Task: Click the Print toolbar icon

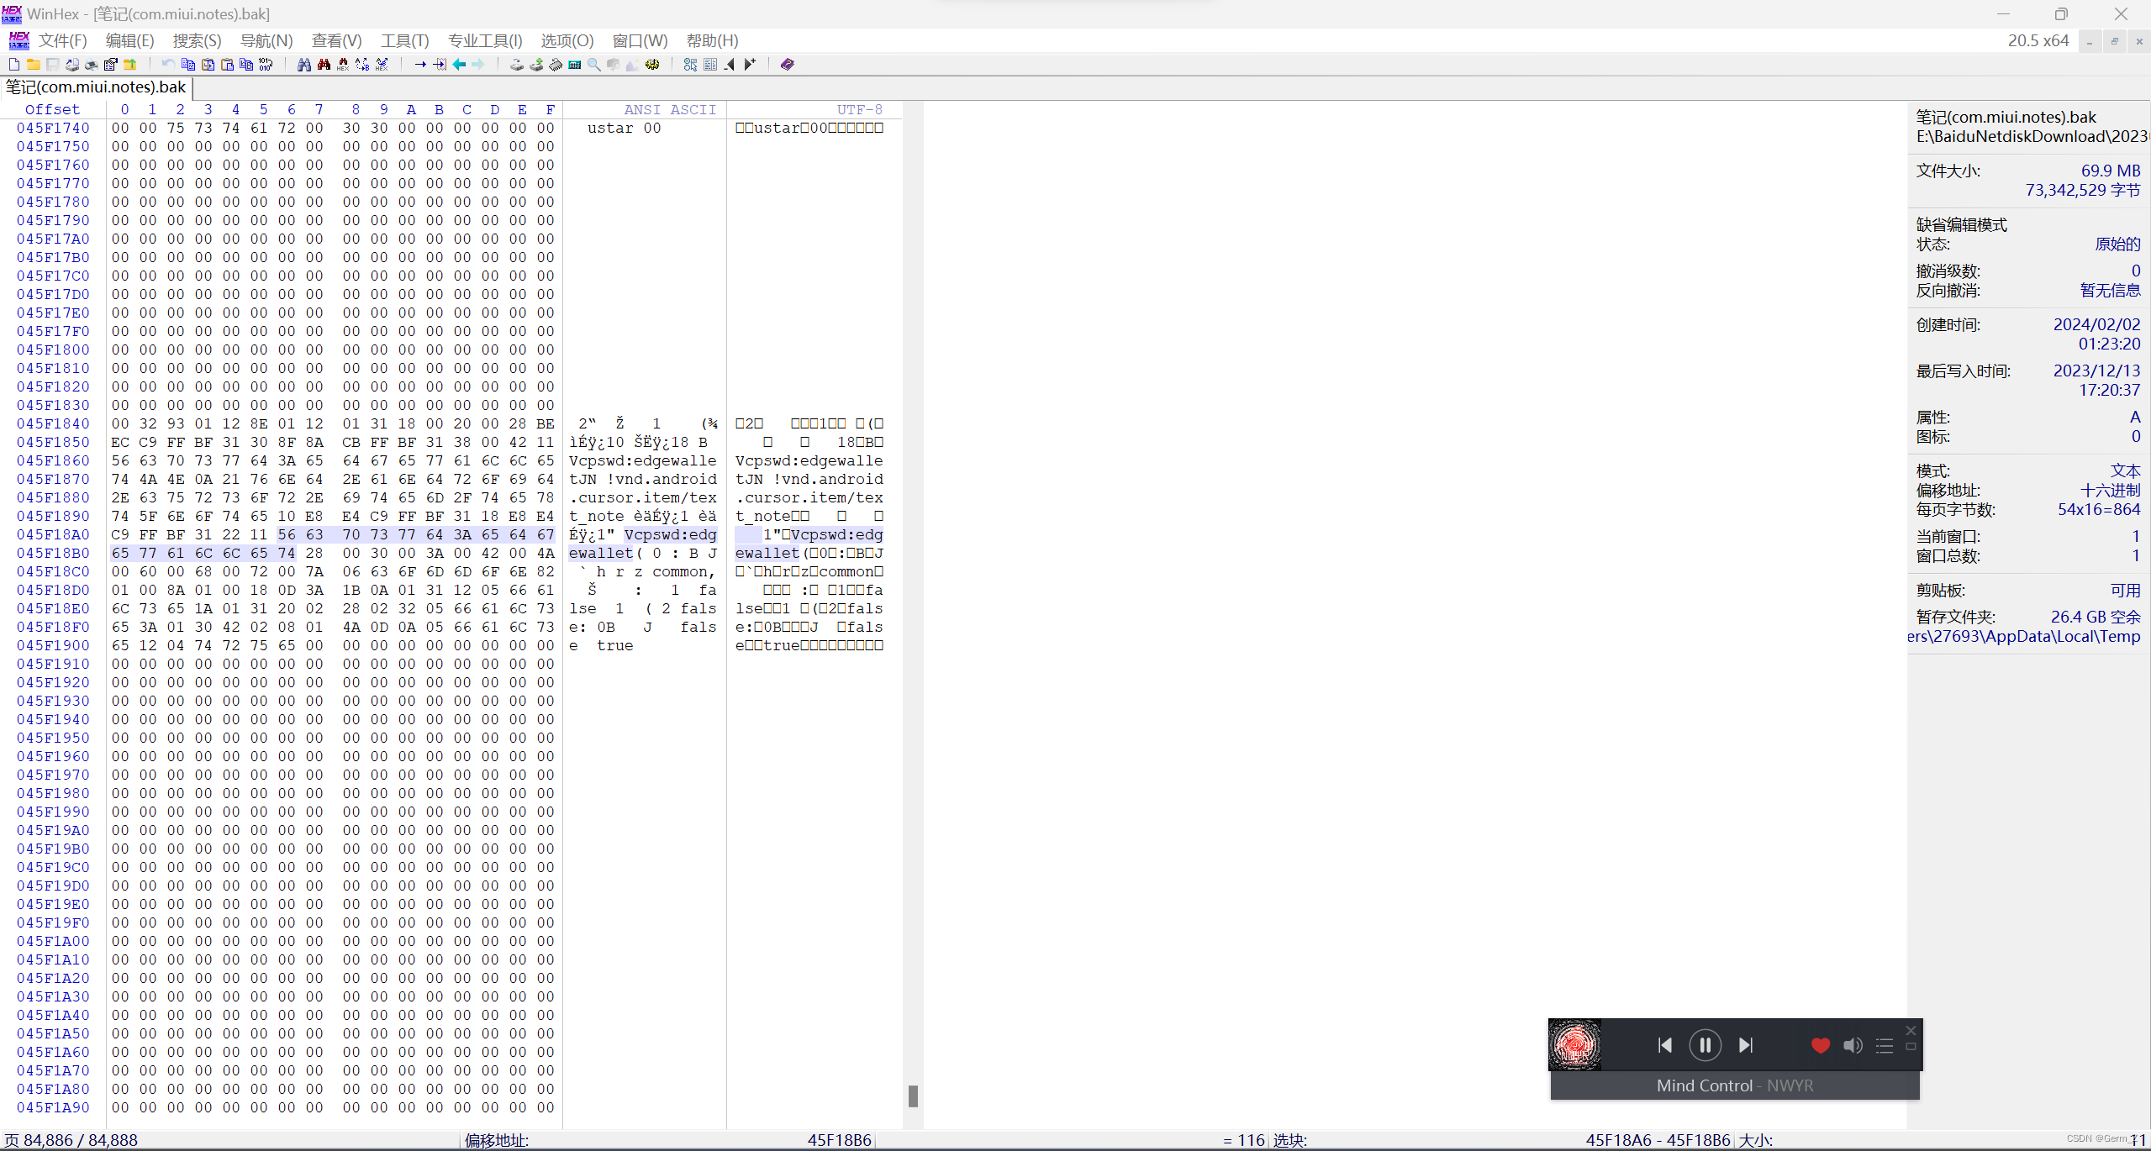Action: 92,65
